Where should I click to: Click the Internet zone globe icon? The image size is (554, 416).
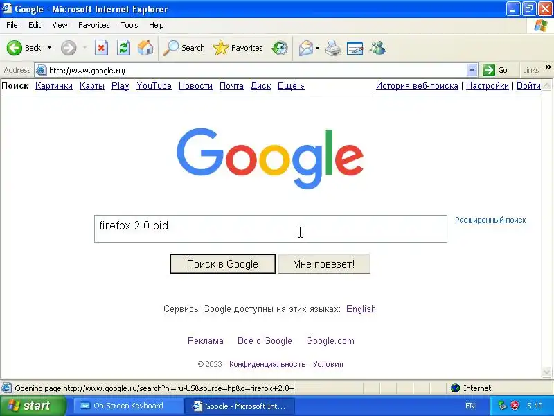pyautogui.click(x=455, y=388)
